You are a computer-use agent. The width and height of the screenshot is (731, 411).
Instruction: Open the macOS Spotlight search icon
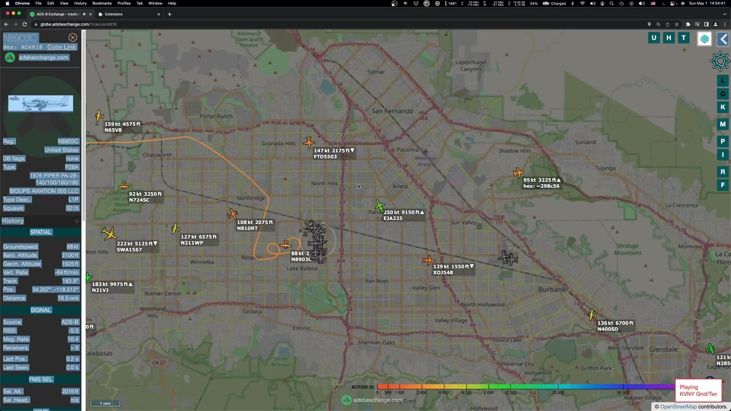tap(611, 3)
